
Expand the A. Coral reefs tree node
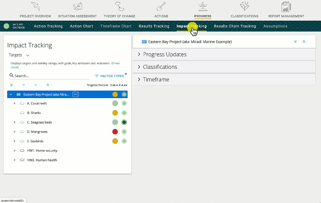click(15, 103)
